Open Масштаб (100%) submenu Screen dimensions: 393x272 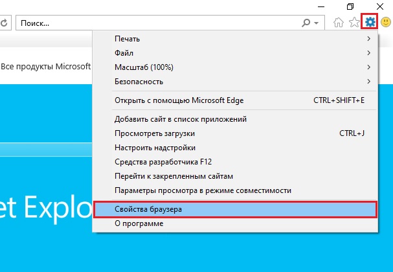pyautogui.click(x=235, y=67)
